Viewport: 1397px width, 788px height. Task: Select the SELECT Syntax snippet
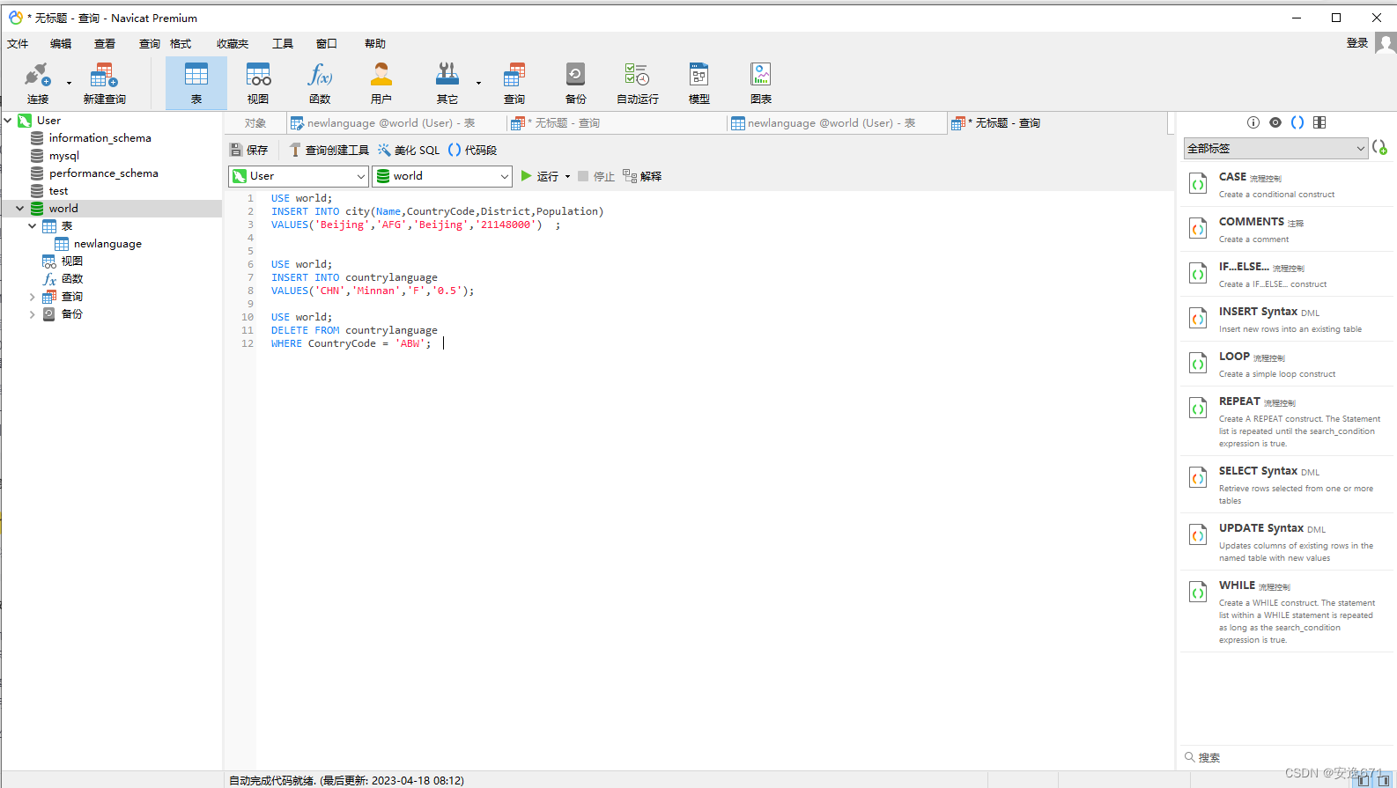tap(1286, 484)
